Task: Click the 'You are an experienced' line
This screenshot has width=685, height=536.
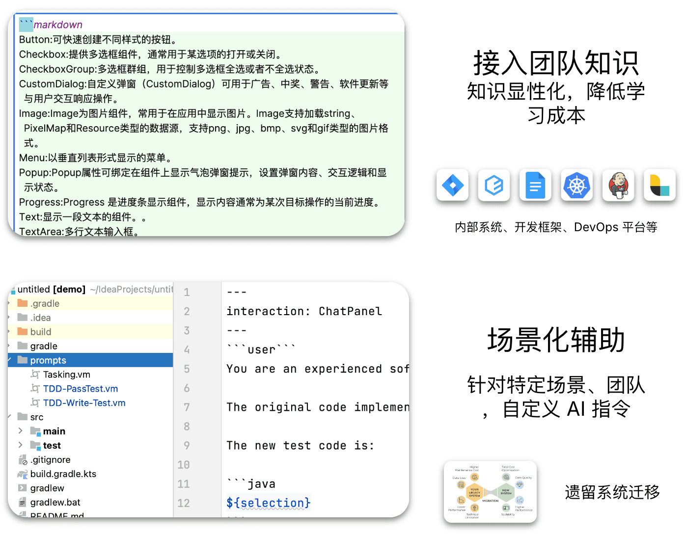Action: point(317,369)
